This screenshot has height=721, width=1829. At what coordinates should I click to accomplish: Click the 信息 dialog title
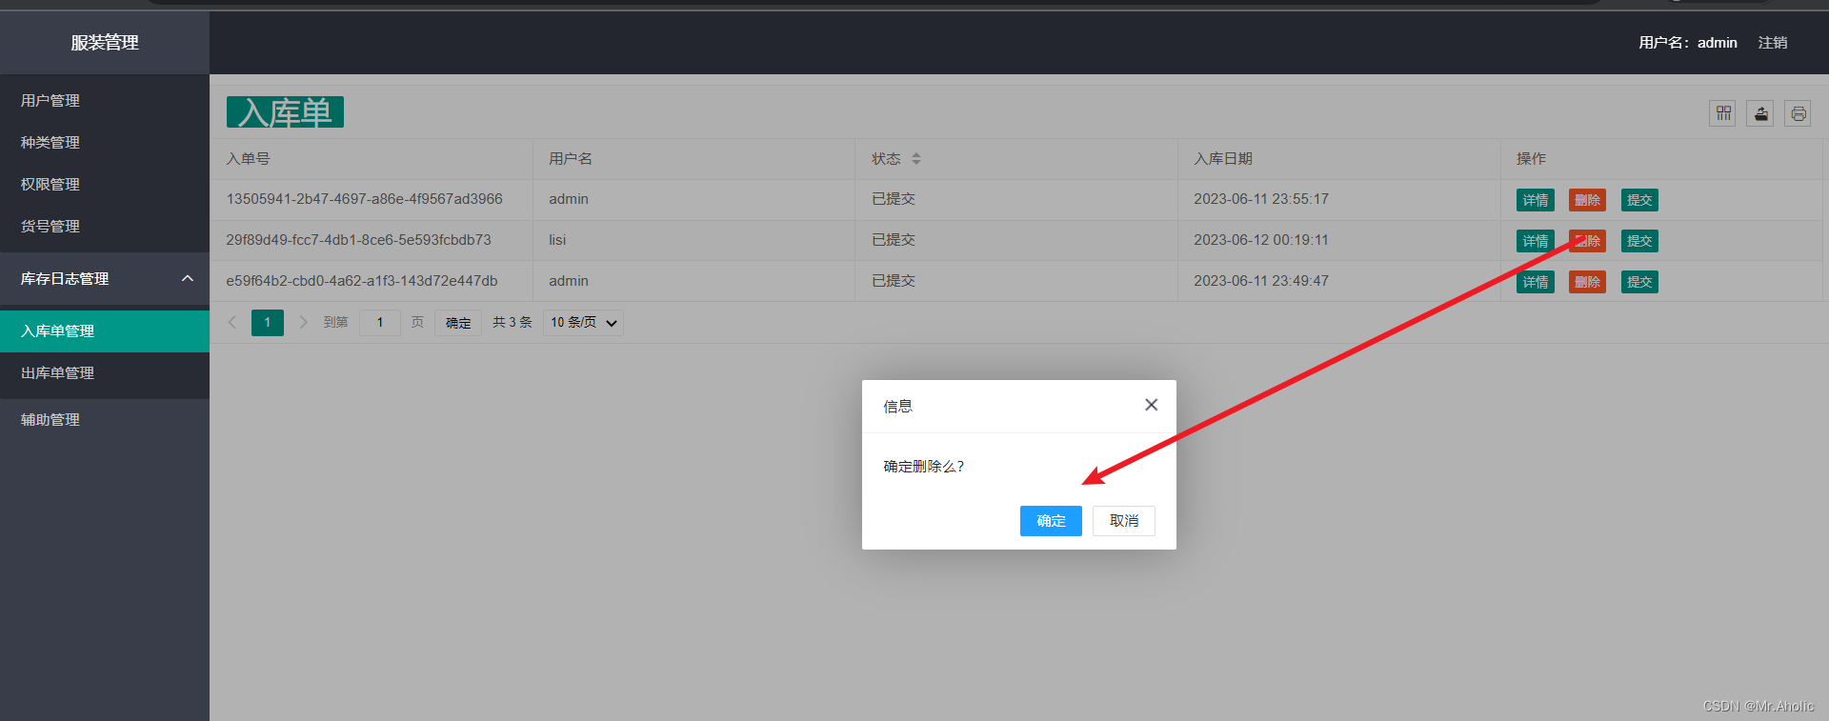point(897,407)
